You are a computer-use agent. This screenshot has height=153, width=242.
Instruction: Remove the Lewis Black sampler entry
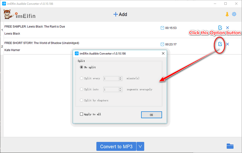click(x=227, y=28)
